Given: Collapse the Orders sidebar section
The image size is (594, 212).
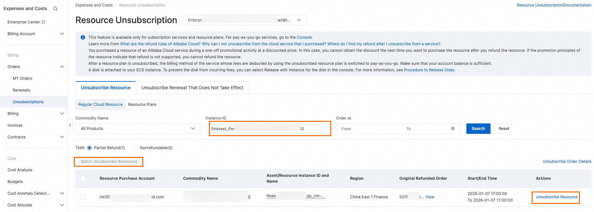Looking at the screenshot, I should click(x=62, y=67).
